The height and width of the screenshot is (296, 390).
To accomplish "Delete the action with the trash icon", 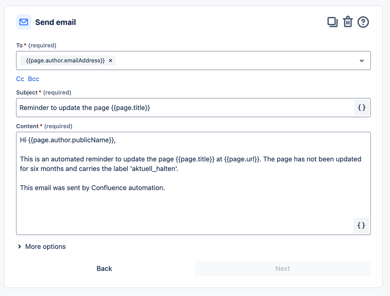I will tap(347, 22).
